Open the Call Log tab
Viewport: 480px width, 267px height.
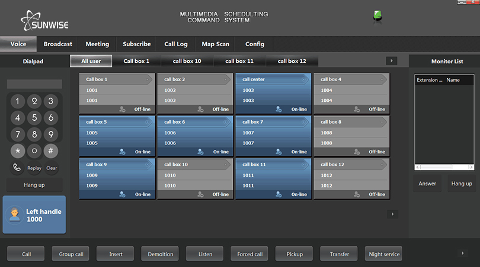point(176,44)
